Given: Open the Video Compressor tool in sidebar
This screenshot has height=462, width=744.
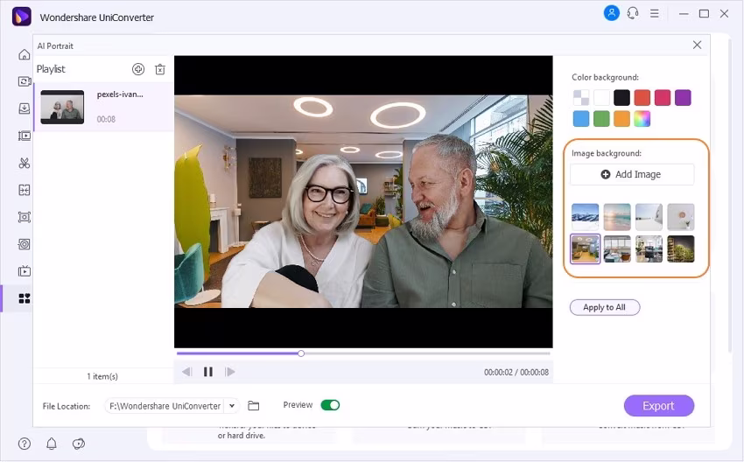Looking at the screenshot, I should click(25, 136).
